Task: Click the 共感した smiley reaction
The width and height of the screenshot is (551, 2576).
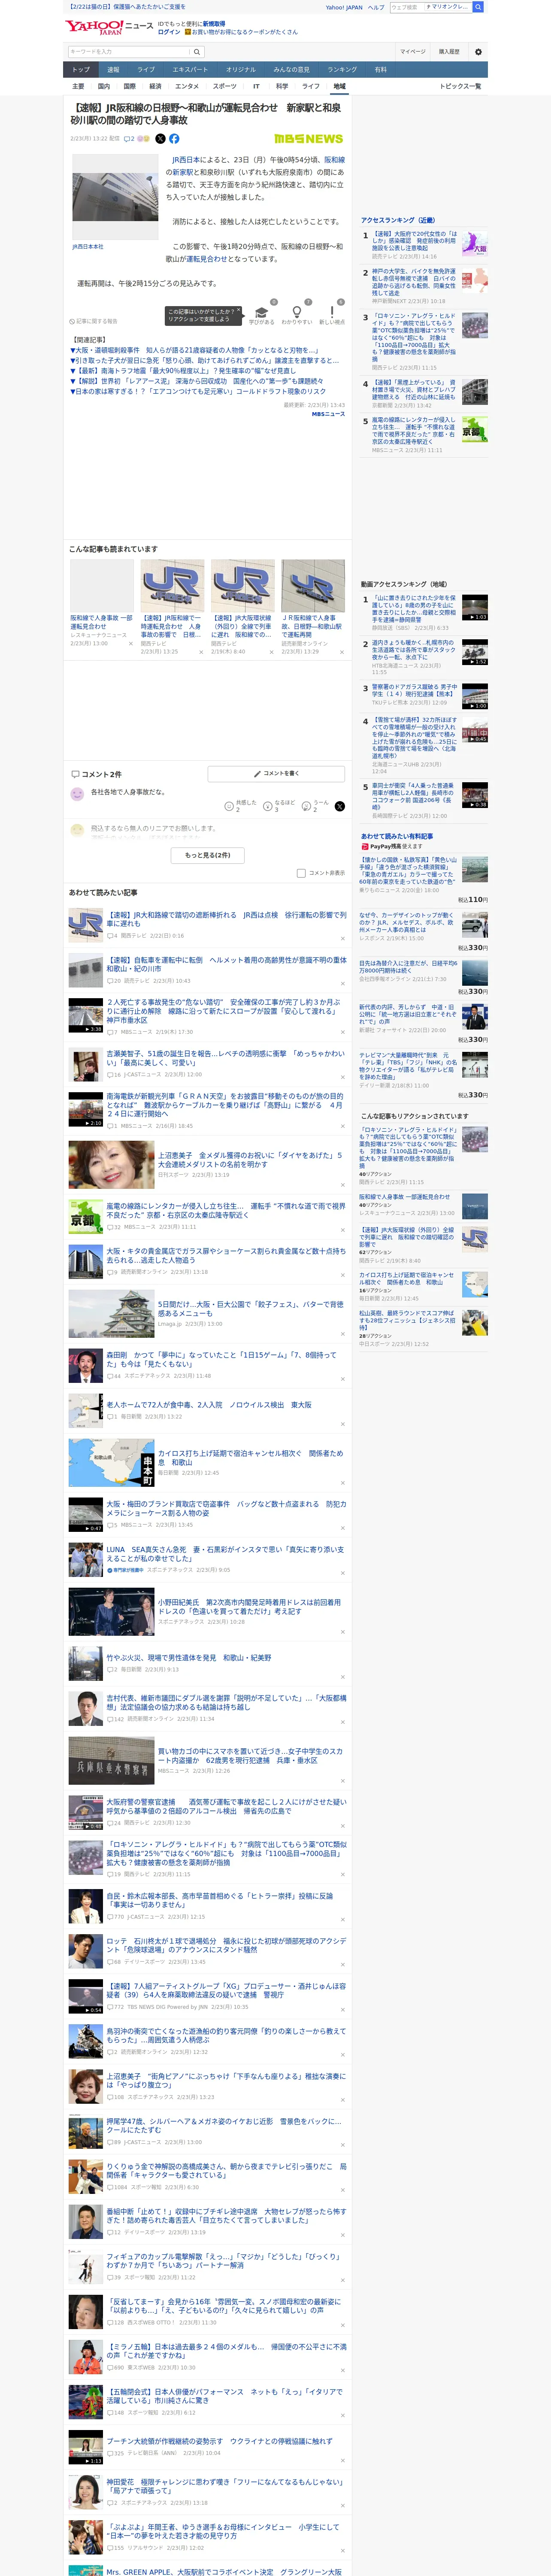Action: click(229, 805)
